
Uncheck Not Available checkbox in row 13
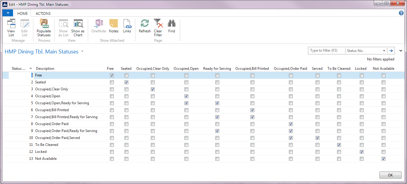pos(384,159)
